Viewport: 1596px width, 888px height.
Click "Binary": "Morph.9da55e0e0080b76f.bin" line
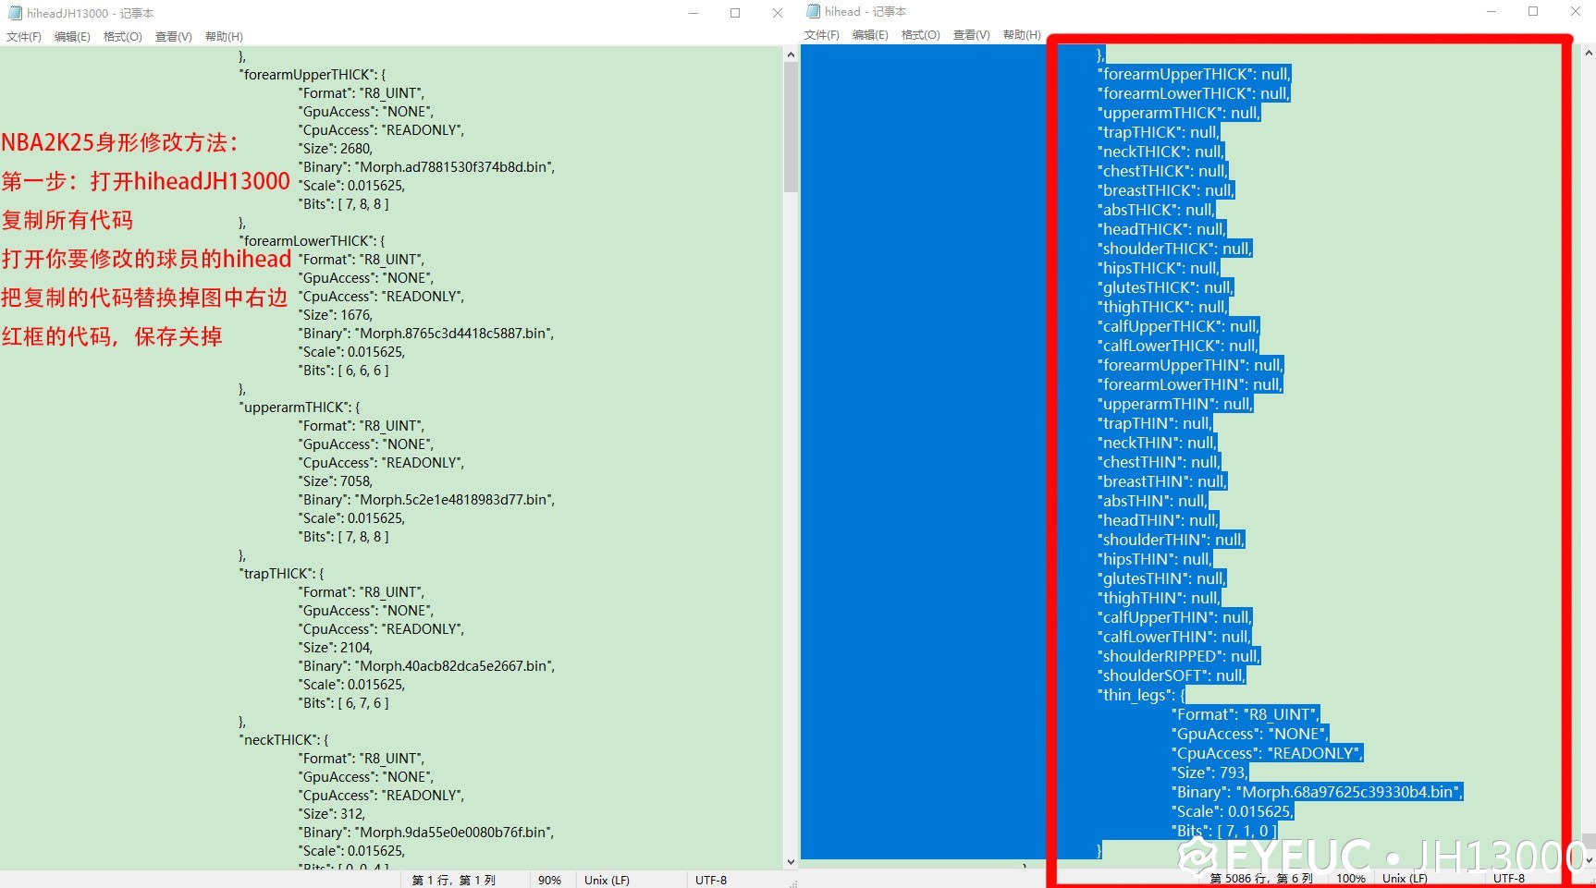click(x=426, y=833)
